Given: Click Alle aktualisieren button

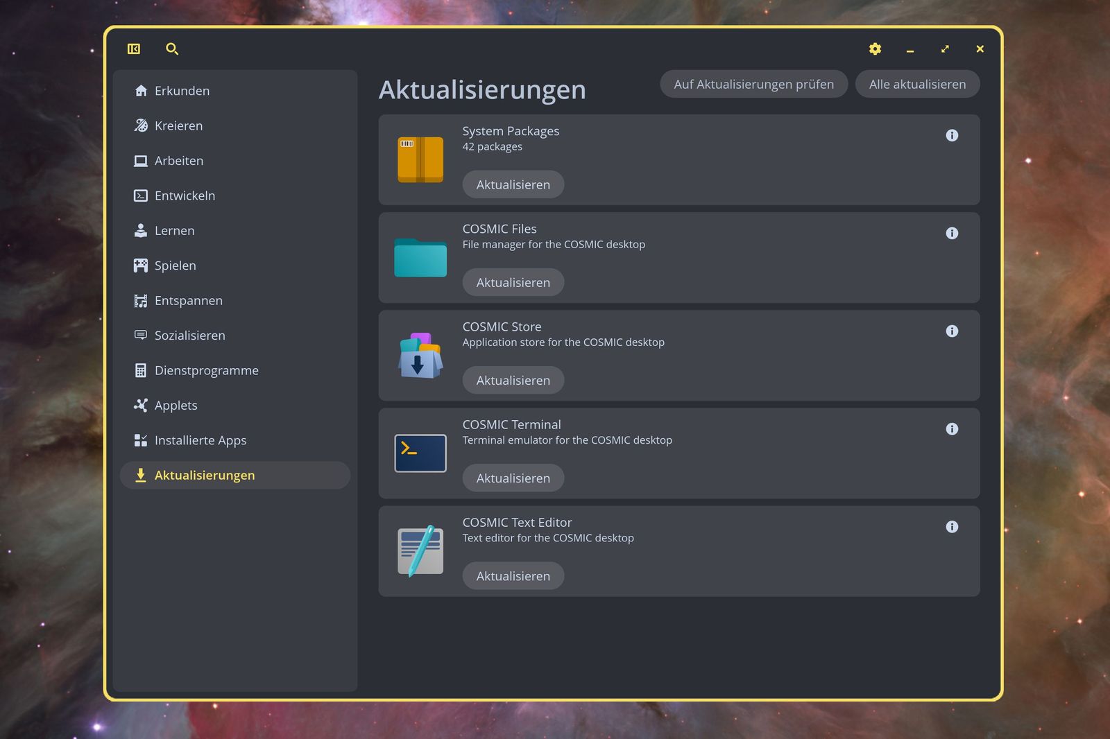Looking at the screenshot, I should pyautogui.click(x=917, y=84).
